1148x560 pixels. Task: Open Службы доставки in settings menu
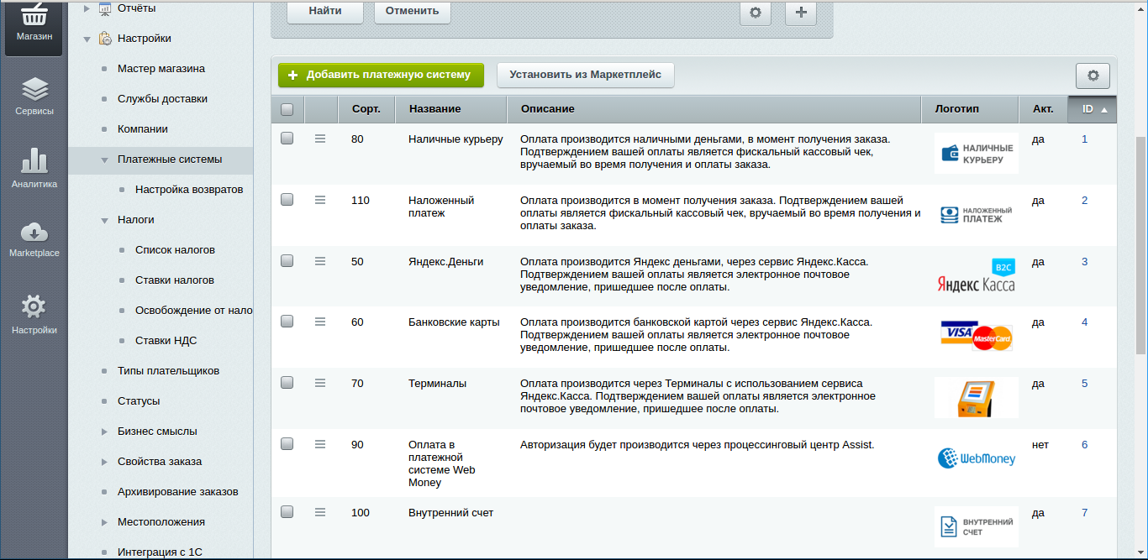click(x=162, y=99)
